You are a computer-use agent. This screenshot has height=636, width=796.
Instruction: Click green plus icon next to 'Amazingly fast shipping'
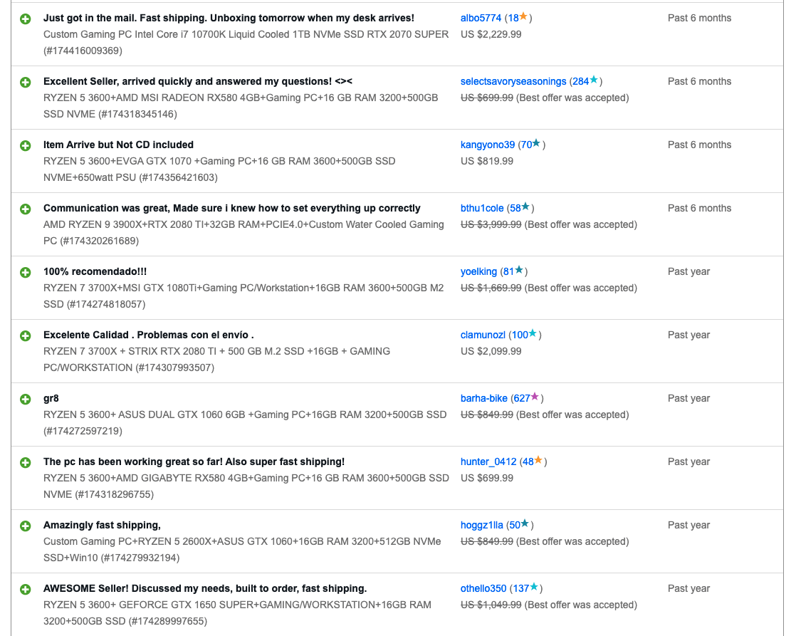[x=26, y=526]
